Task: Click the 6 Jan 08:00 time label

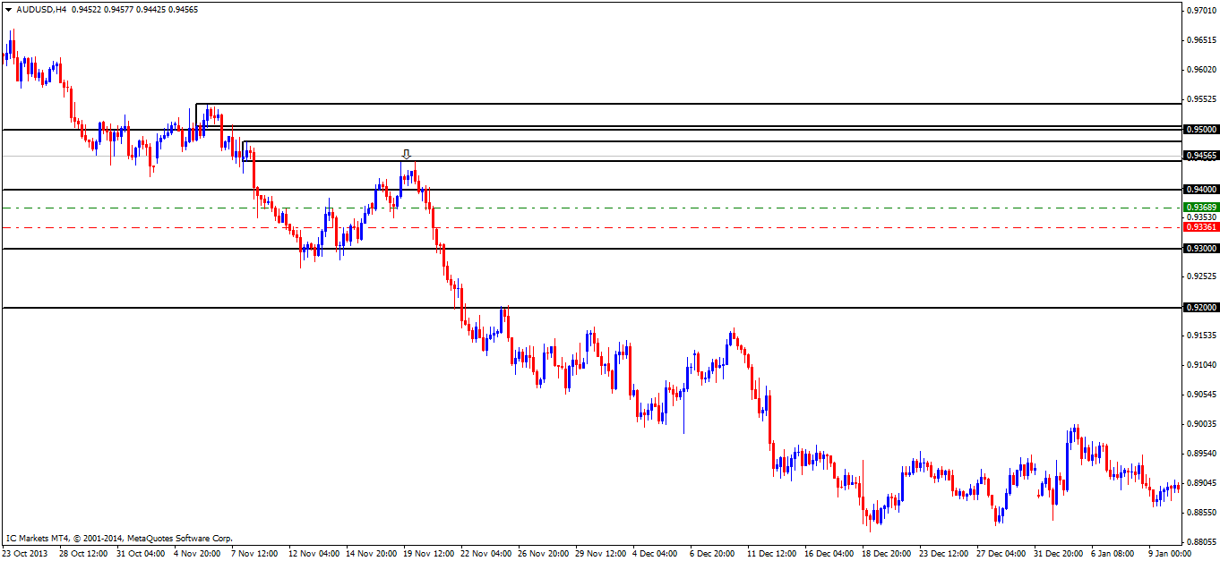Action: (1113, 554)
